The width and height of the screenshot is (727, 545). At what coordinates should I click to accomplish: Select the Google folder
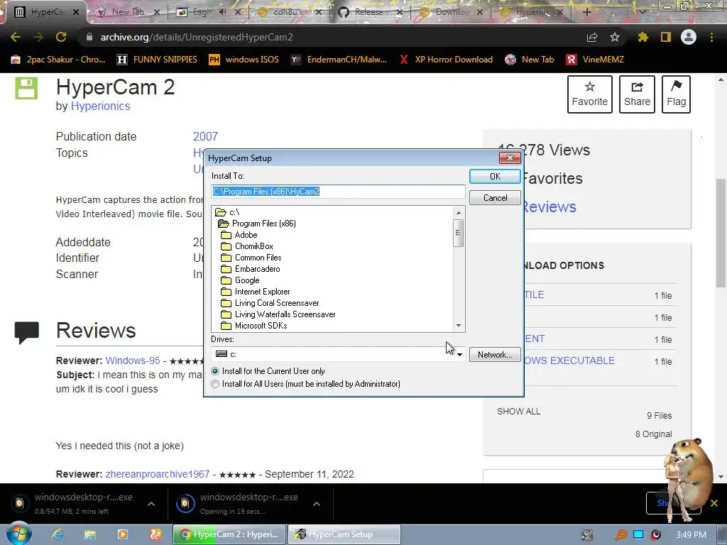pyautogui.click(x=240, y=280)
